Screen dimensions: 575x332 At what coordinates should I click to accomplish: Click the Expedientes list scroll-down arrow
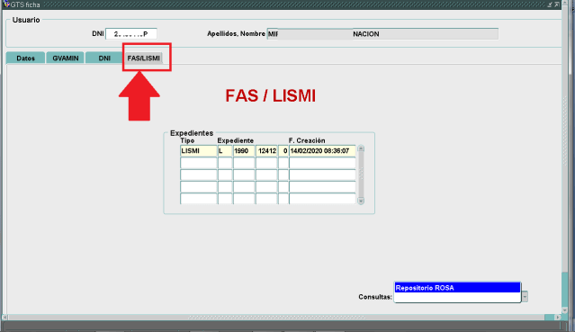361,201
